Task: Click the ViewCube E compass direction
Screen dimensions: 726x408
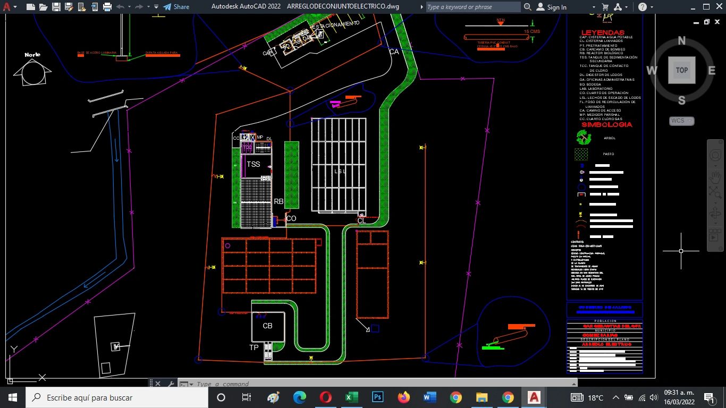Action: (x=711, y=71)
